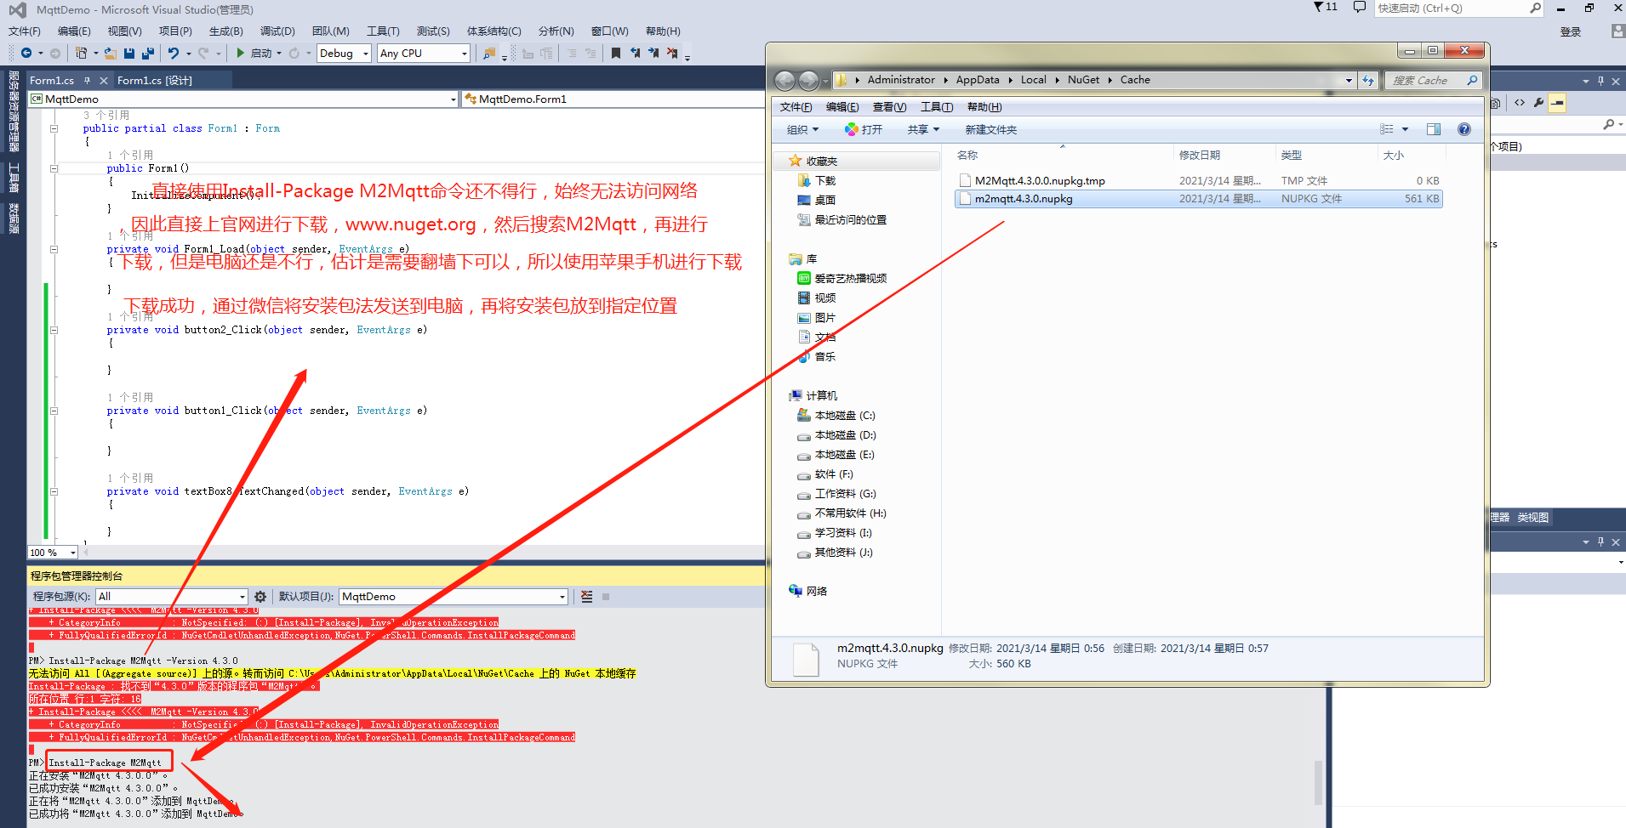Click the 搜索 Cache search box
The height and width of the screenshot is (828, 1626).
point(1433,81)
